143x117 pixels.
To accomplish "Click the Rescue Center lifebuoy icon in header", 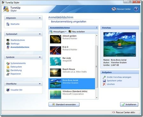I will (114, 9).
